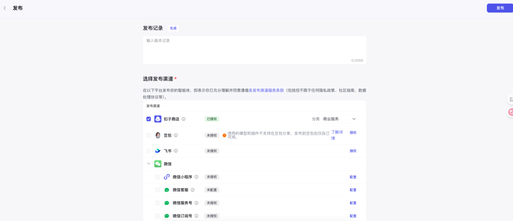Screen dimensions: 513x221
Task: Click 未授权 tag in 豆包 row
Action: (212, 135)
